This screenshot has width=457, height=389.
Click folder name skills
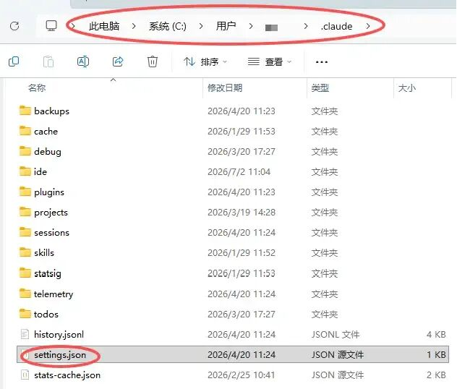pyautogui.click(x=44, y=253)
